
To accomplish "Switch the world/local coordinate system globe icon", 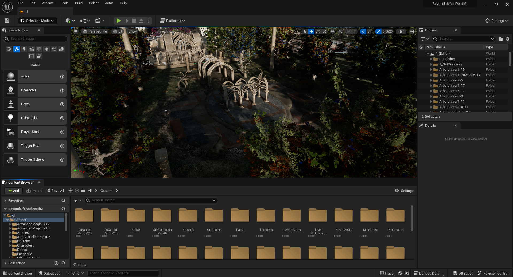I will click(332, 31).
